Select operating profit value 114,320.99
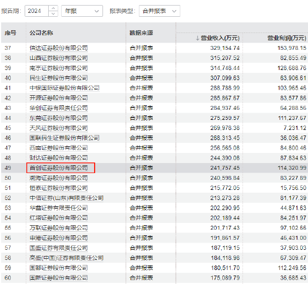This screenshot has width=308, height=284. point(292,168)
